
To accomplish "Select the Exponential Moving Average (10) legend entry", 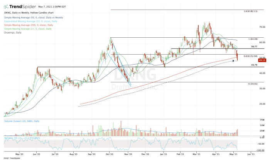I will [30, 21].
